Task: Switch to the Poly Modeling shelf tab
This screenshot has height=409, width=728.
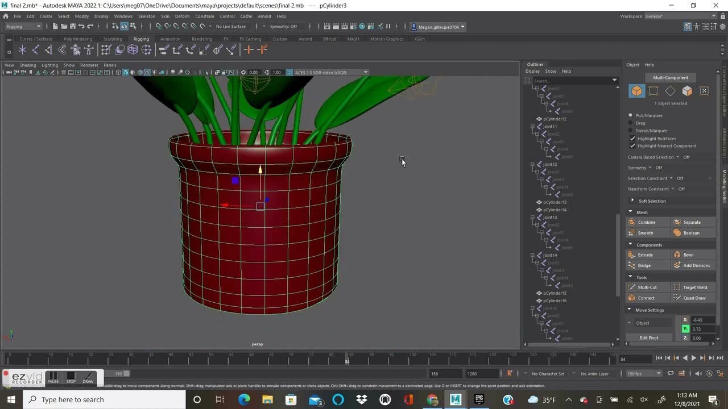Action: 78,39
